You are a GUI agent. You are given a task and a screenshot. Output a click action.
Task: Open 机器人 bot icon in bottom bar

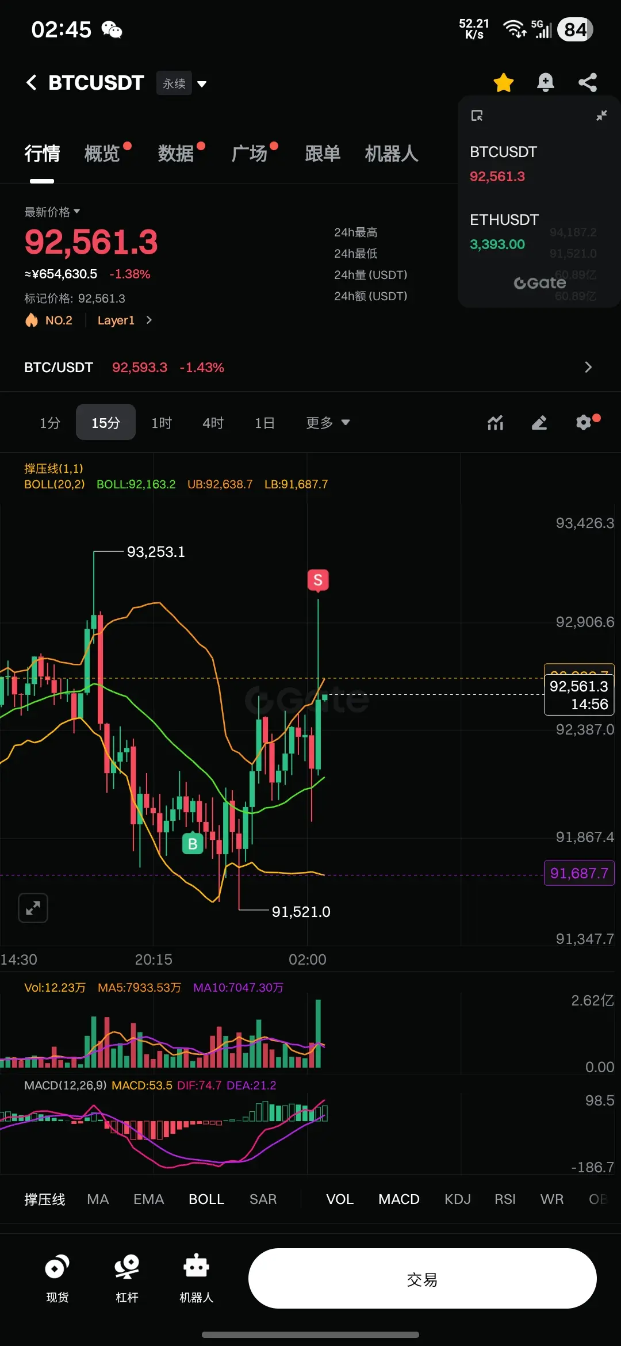coord(196,1278)
